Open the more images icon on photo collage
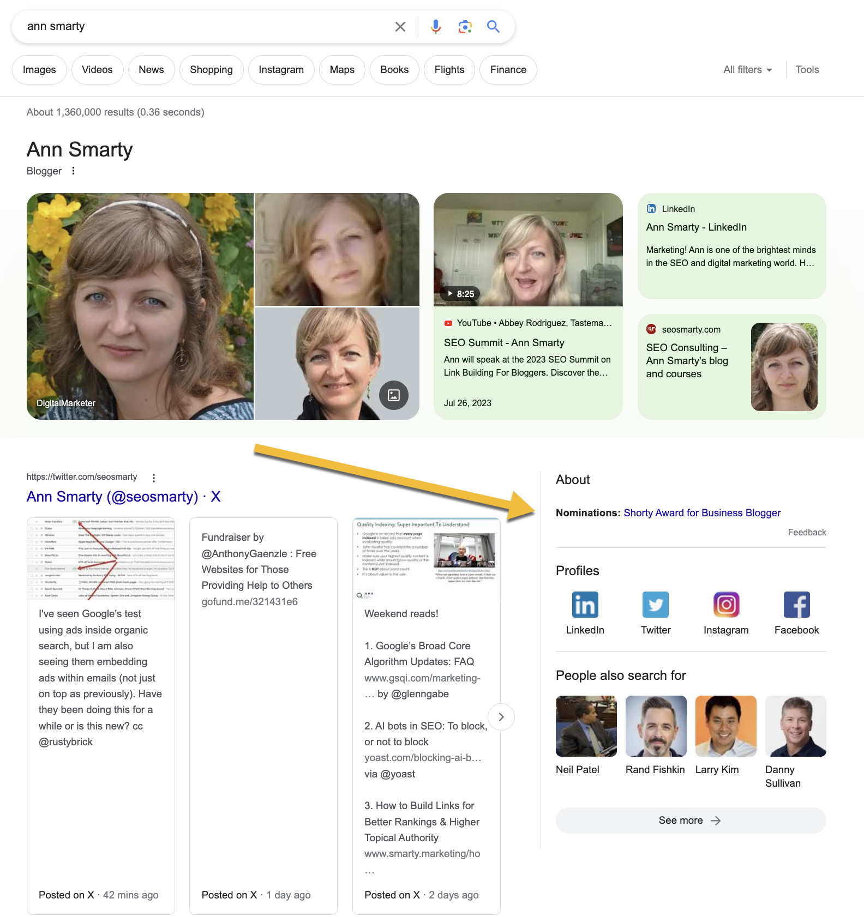The width and height of the screenshot is (864, 917). 394,395
